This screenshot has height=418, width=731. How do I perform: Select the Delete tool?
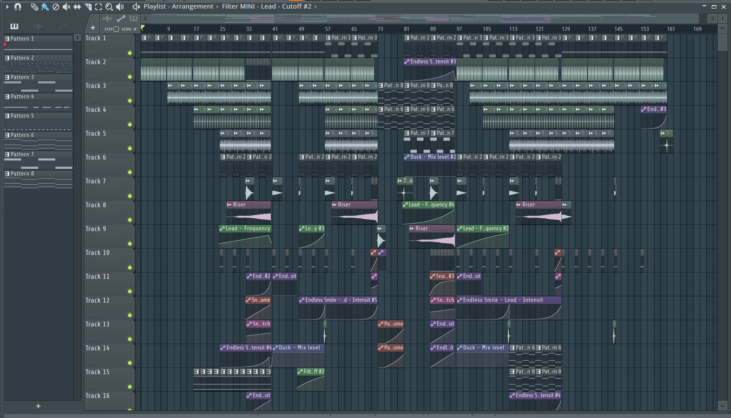click(x=56, y=7)
